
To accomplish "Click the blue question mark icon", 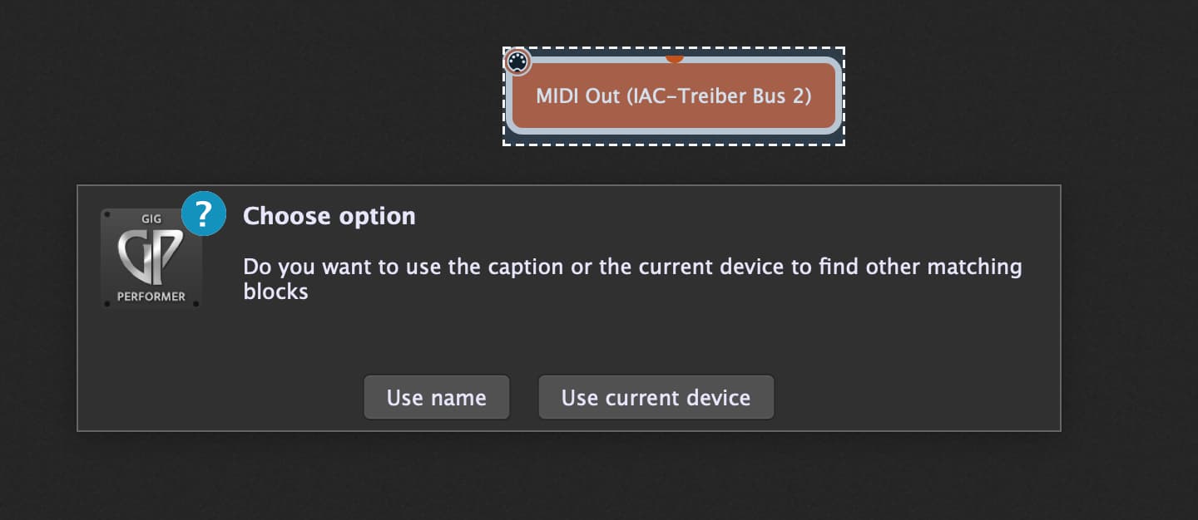I will click(204, 213).
